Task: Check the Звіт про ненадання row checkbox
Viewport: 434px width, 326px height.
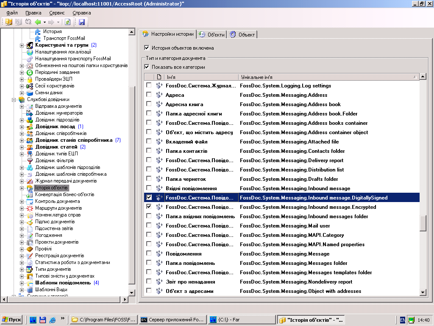Action: tap(149, 281)
